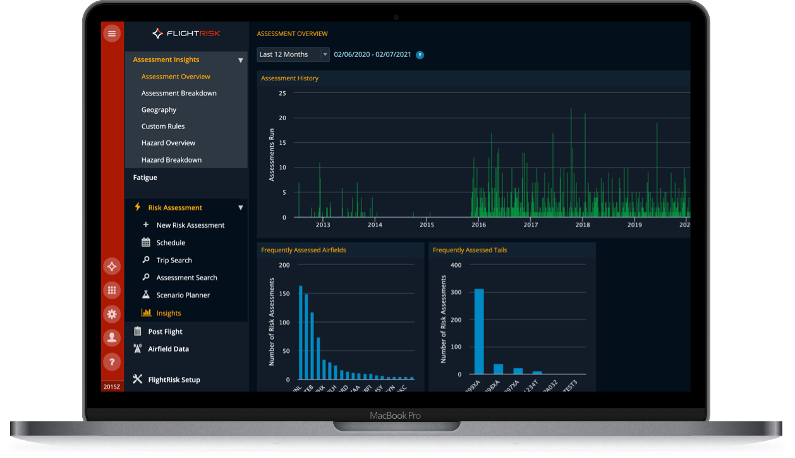
Task: Click the hamburger menu icon
Action: (x=112, y=34)
